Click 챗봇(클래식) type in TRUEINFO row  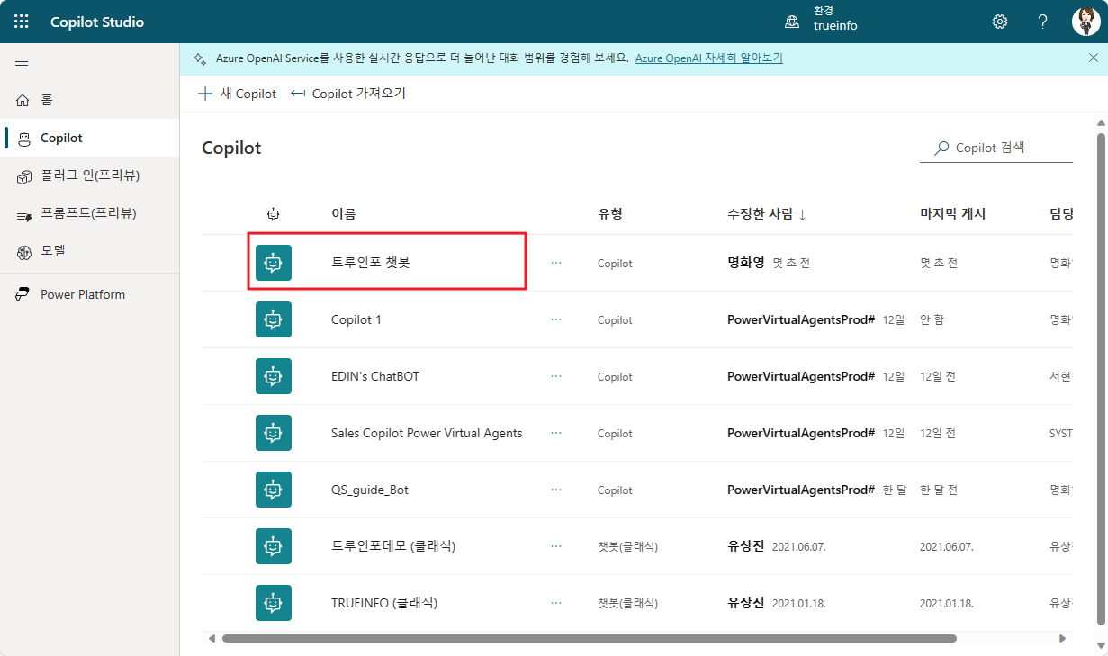[627, 603]
